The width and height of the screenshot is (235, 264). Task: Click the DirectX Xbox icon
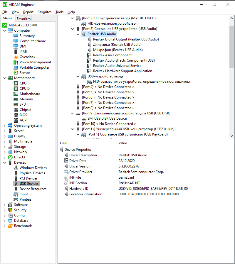coord(10,157)
